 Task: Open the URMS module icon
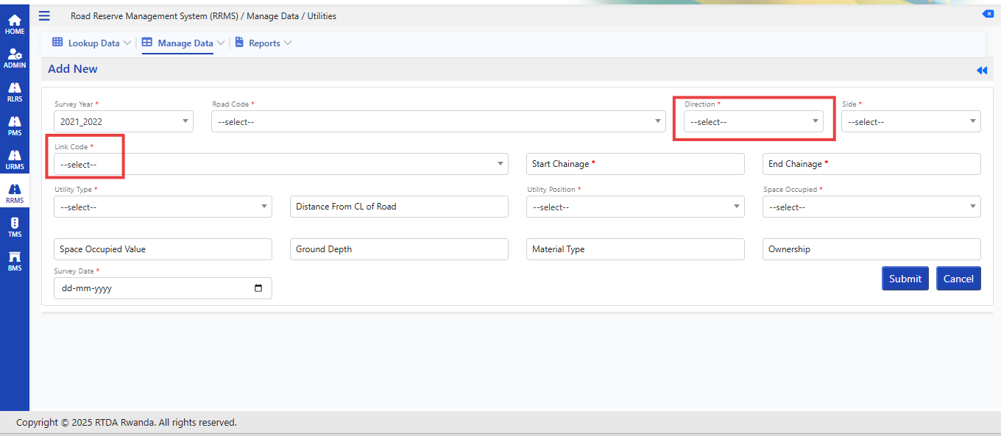pyautogui.click(x=15, y=155)
